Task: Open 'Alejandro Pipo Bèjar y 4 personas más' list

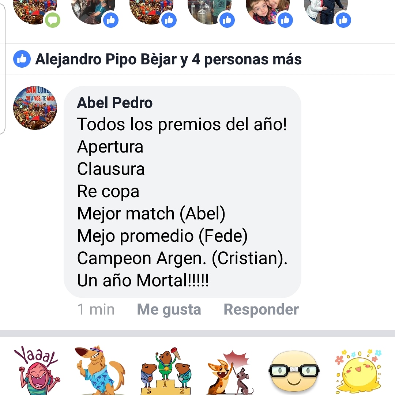Action: (168, 59)
